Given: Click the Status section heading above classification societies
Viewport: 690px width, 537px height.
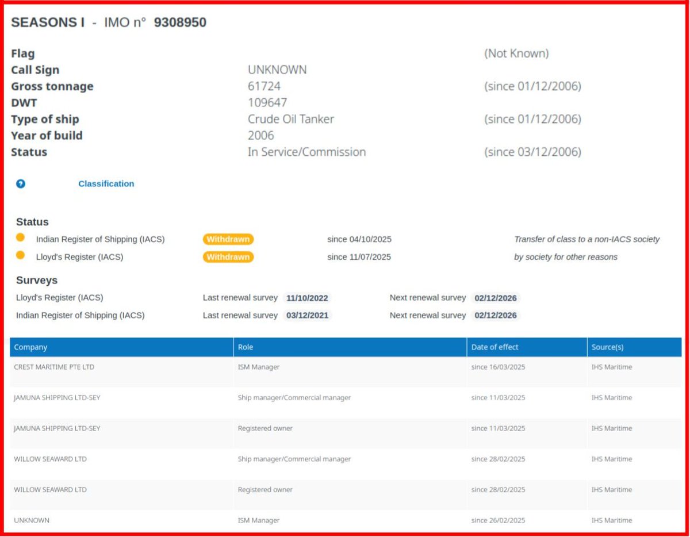Looking at the screenshot, I should click(32, 222).
